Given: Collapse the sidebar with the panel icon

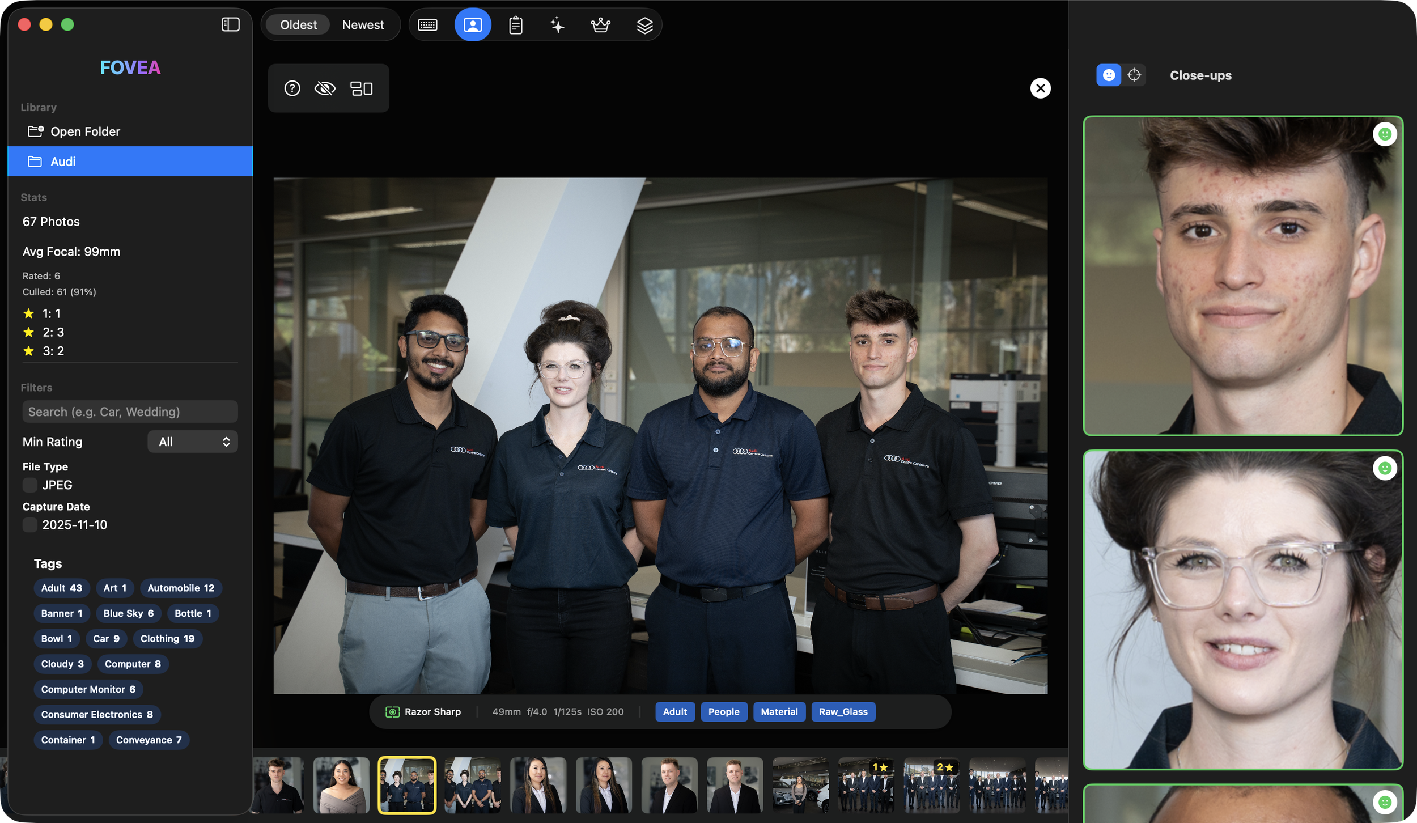Looking at the screenshot, I should click(x=230, y=24).
